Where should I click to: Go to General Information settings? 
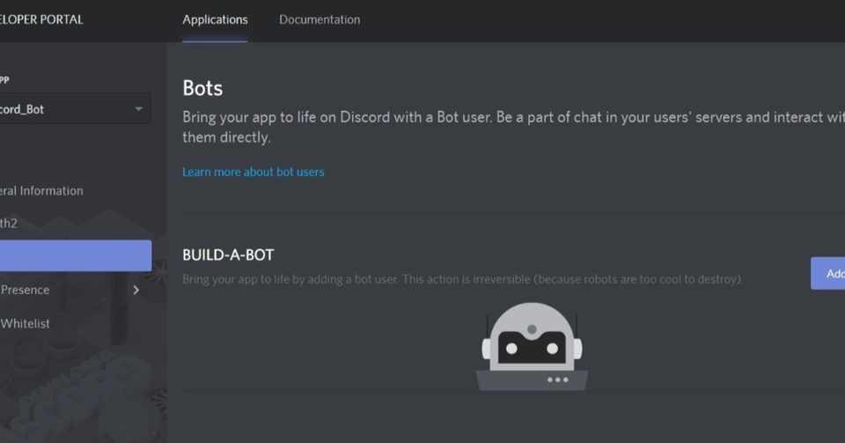click(x=42, y=190)
